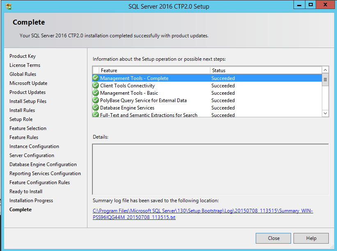The height and width of the screenshot is (251, 337).
Task: Click Succeeded status for PolyBase Query Service
Action: click(223, 100)
